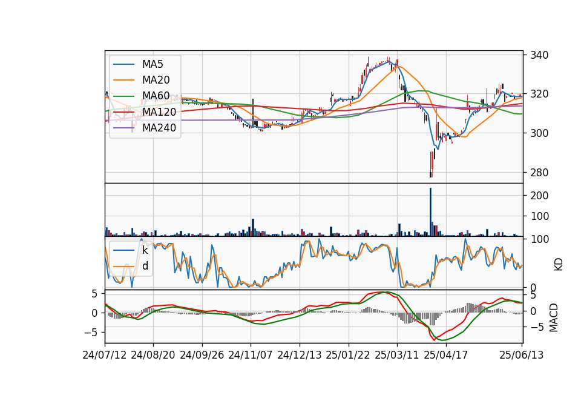
Task: Click the tallest volume bar spike
Action: (x=430, y=212)
